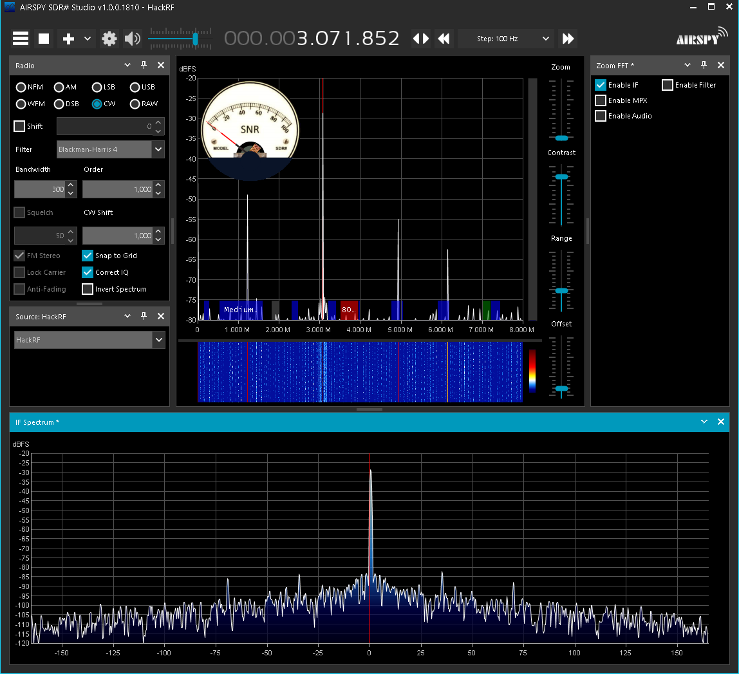Viewport: 739px width, 674px height.
Task: Close the Source: HackRF panel
Action: coord(161,316)
